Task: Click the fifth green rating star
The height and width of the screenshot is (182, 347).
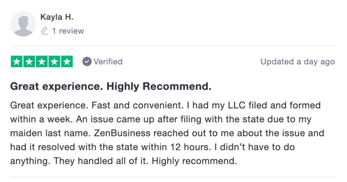Action: pos(67,62)
